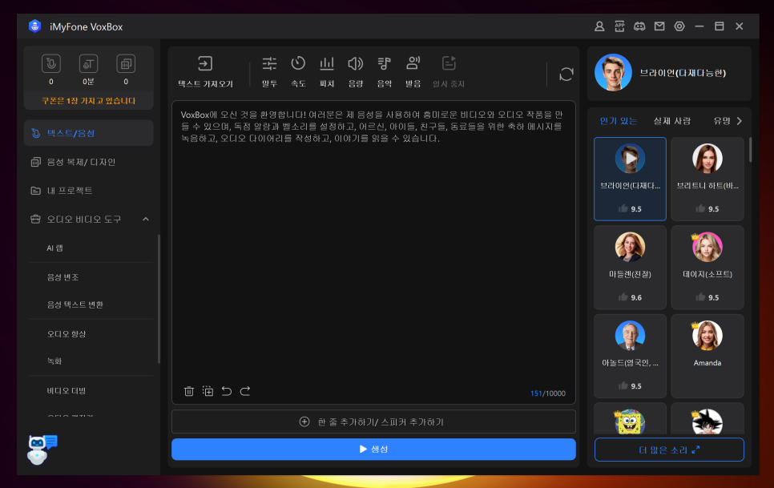This screenshot has height=488, width=774.
Task: Click the voice clone count icon
Action: pyautogui.click(x=126, y=63)
